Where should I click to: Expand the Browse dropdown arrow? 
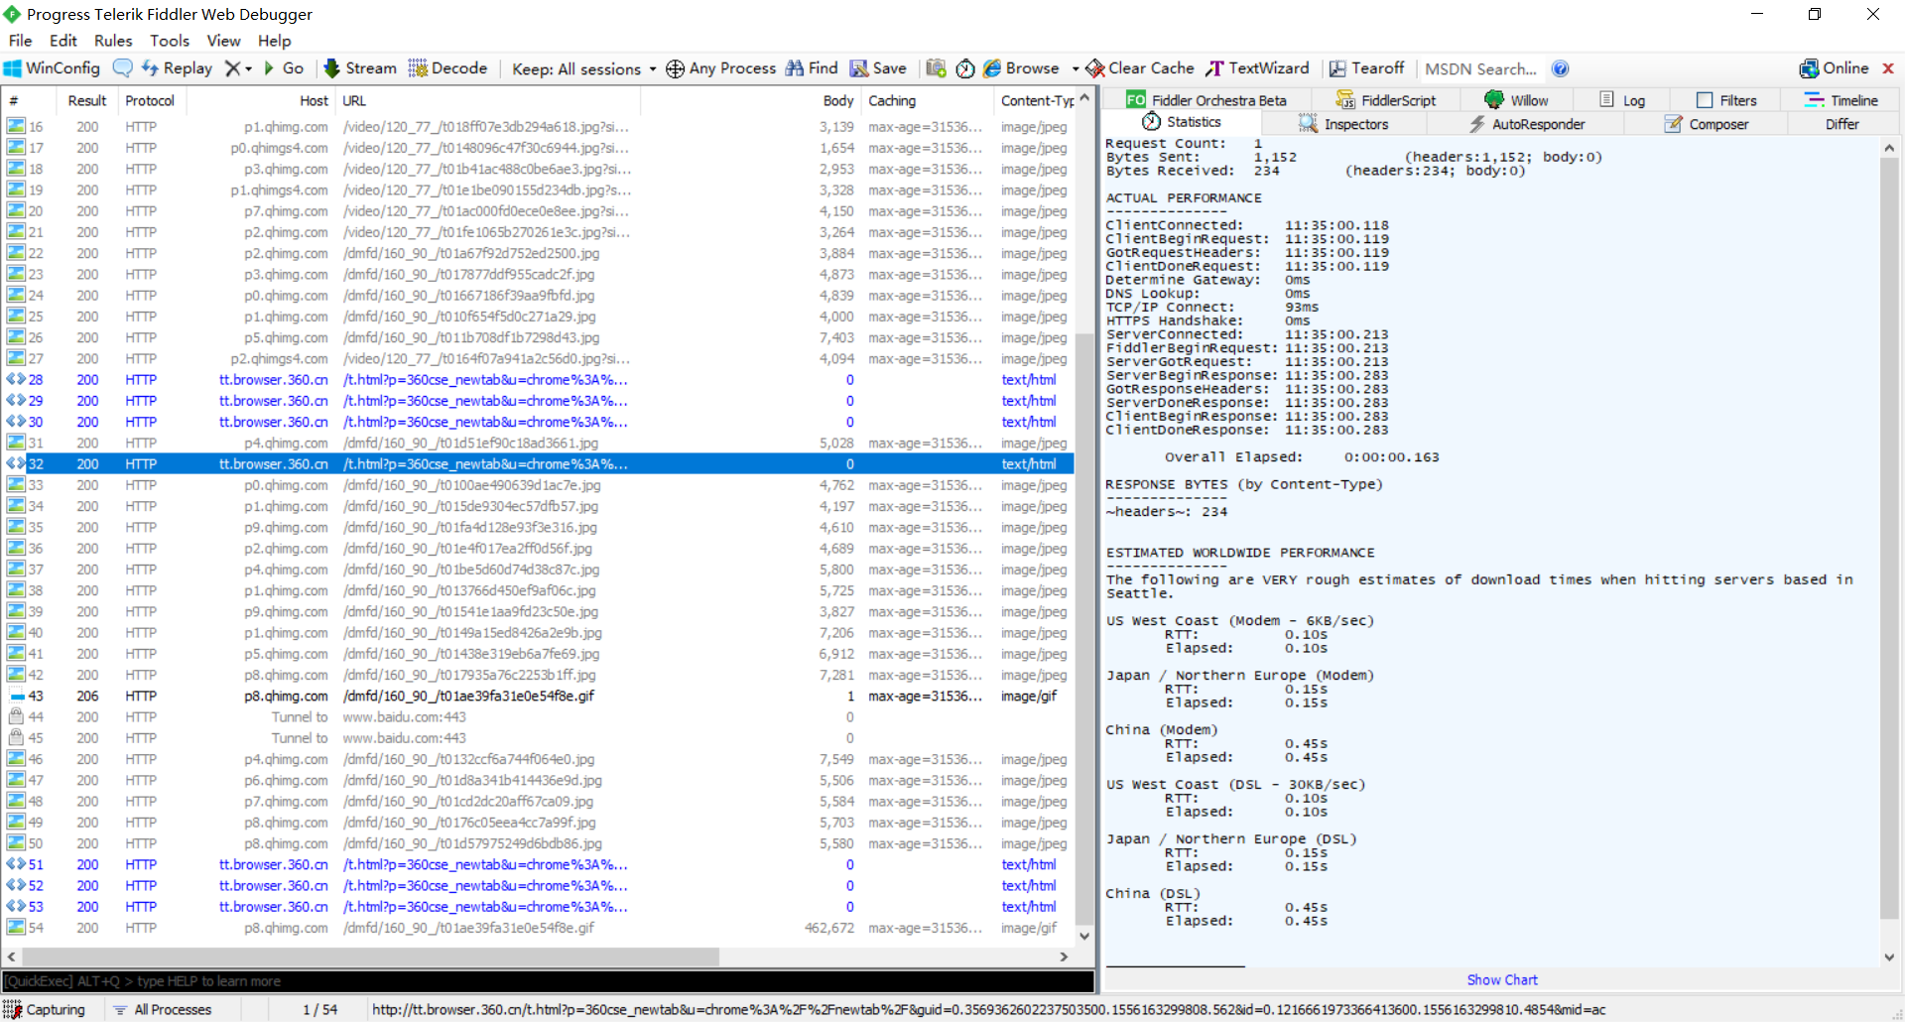pyautogui.click(x=1076, y=68)
